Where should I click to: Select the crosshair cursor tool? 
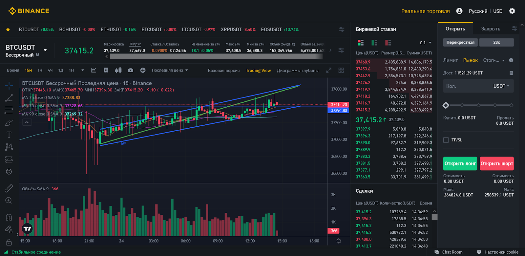click(9, 86)
